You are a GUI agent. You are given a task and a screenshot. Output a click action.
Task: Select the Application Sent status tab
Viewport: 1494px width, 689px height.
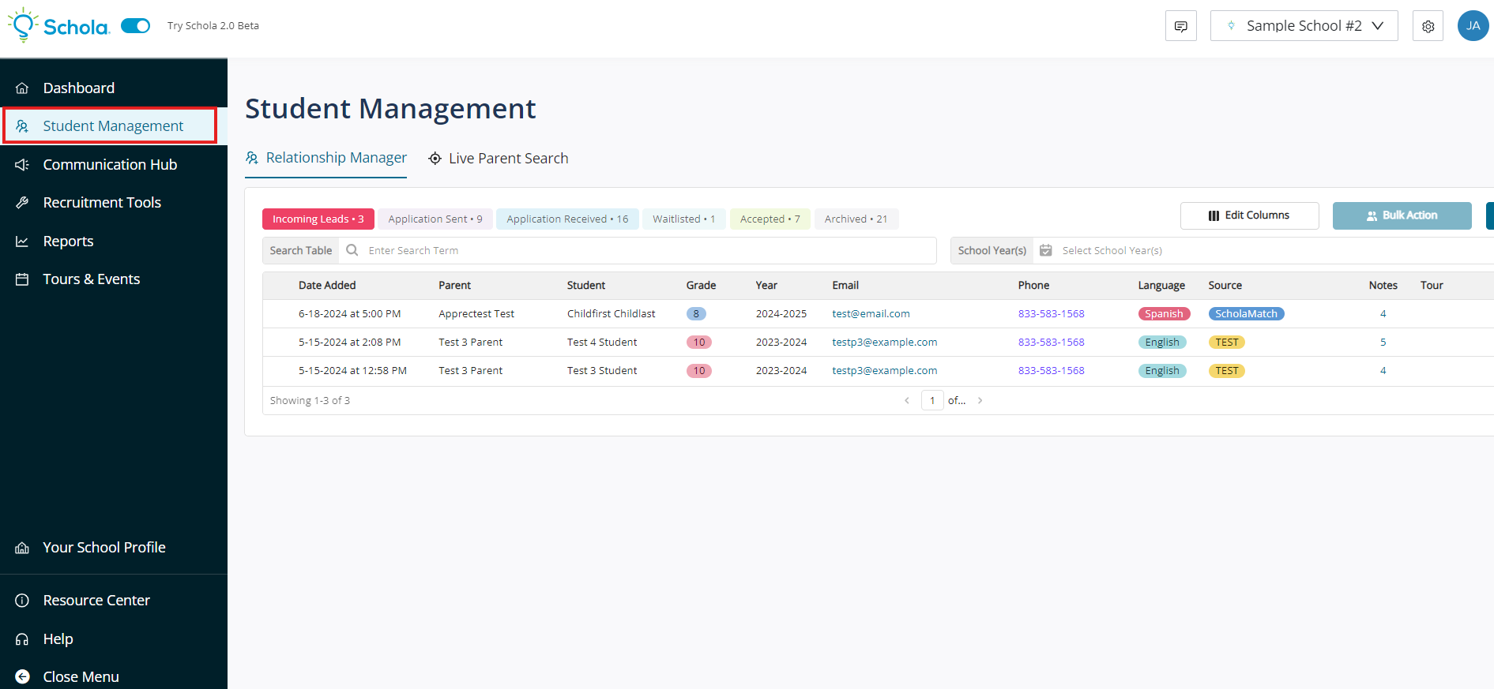tap(435, 219)
